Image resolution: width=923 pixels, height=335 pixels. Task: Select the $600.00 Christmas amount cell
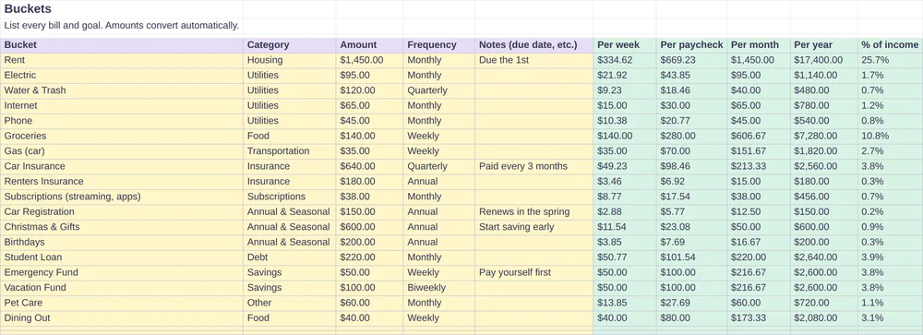pyautogui.click(x=370, y=227)
